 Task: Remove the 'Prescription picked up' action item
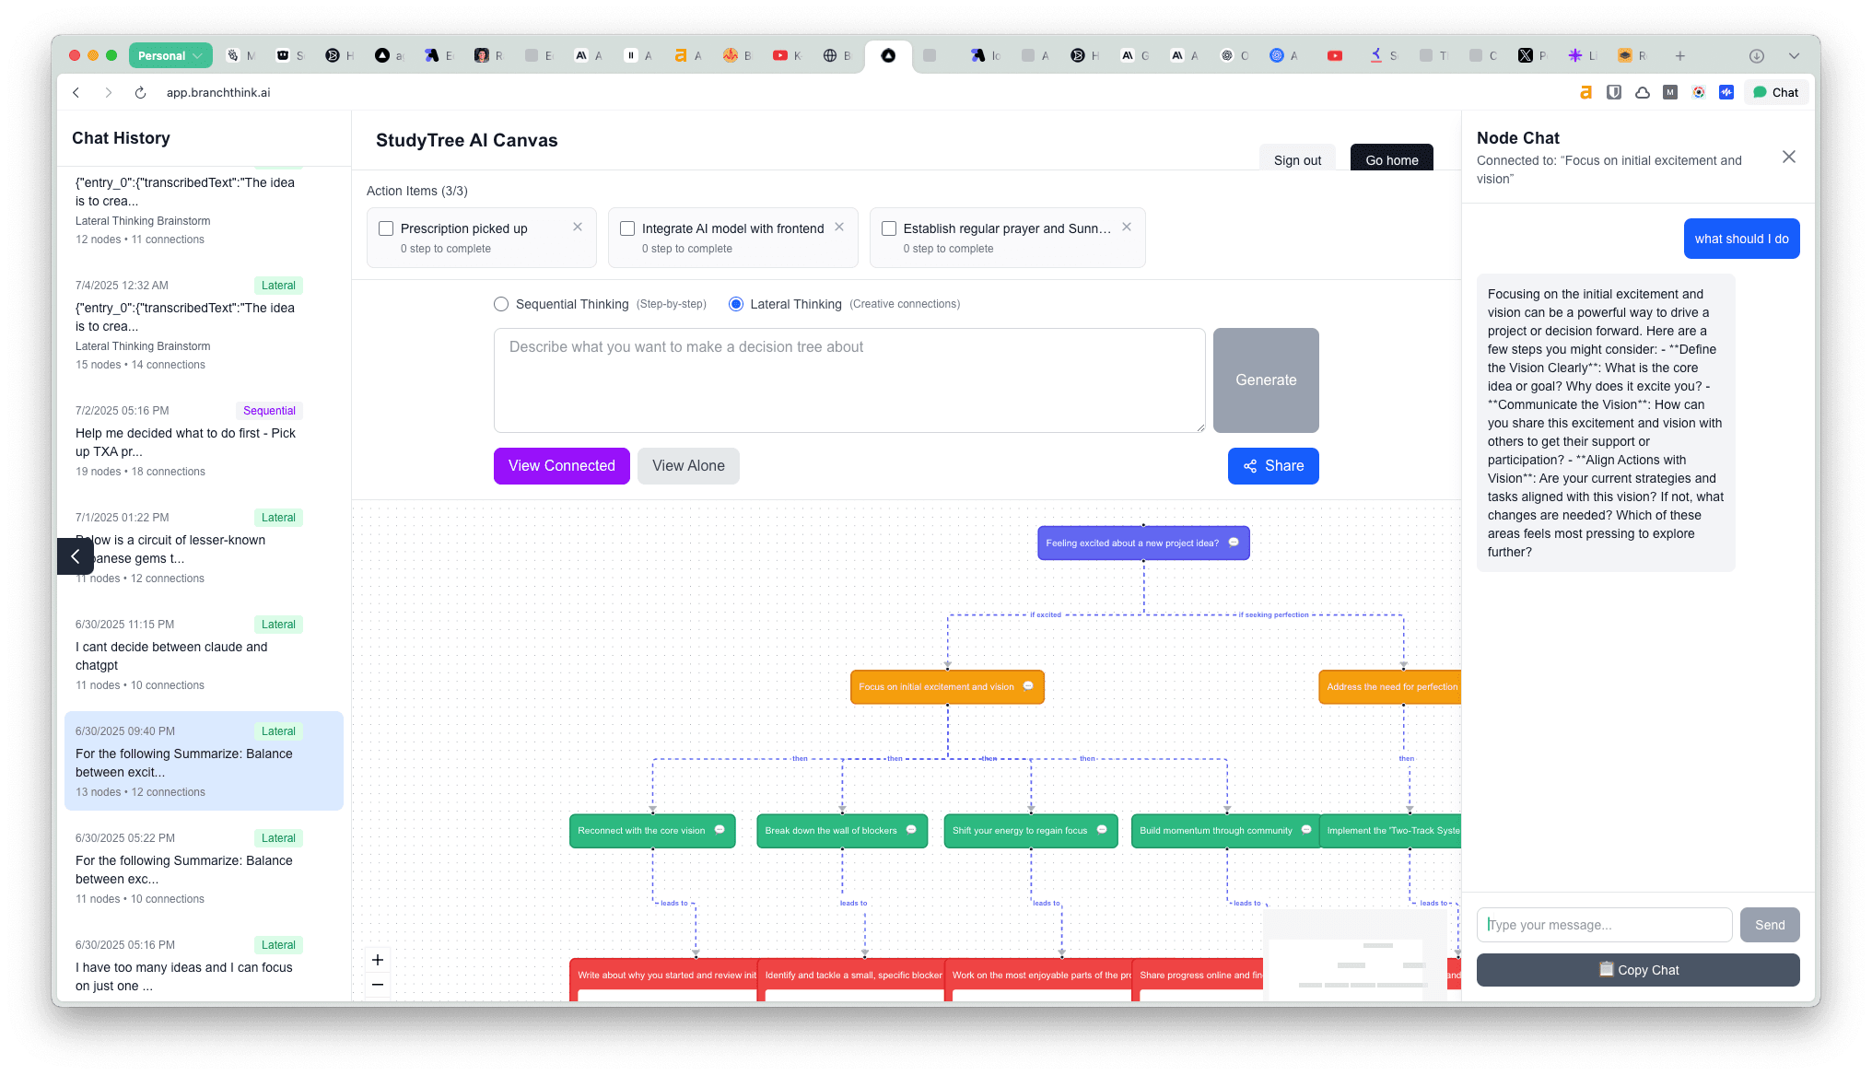pos(578,226)
